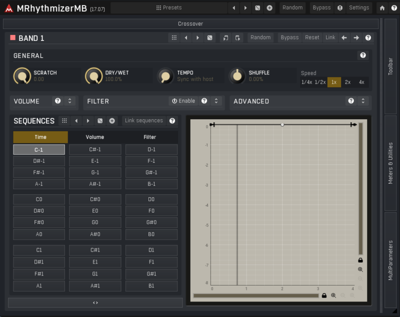Add a sequence with the plus icon
Screen dimensions: 400x317
click(112, 121)
